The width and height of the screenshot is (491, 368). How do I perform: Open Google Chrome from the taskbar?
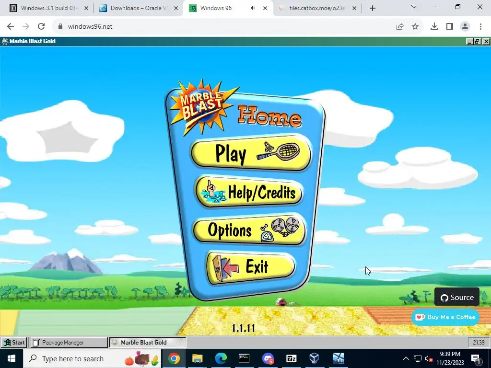point(174,358)
